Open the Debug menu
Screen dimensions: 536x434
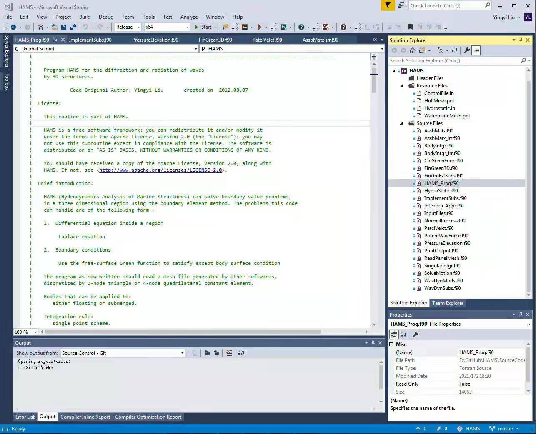(x=106, y=17)
